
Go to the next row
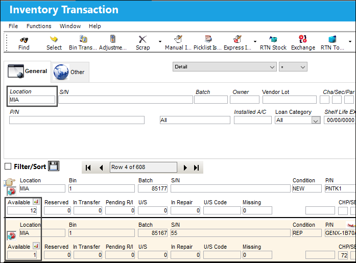click(185, 168)
